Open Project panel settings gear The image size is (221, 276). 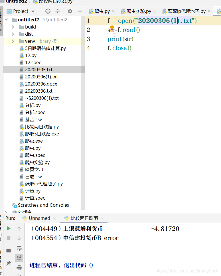point(70,11)
